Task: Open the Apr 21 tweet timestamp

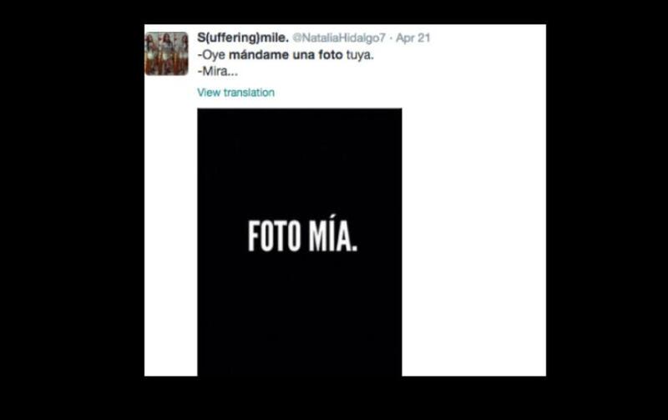Action: click(x=412, y=38)
